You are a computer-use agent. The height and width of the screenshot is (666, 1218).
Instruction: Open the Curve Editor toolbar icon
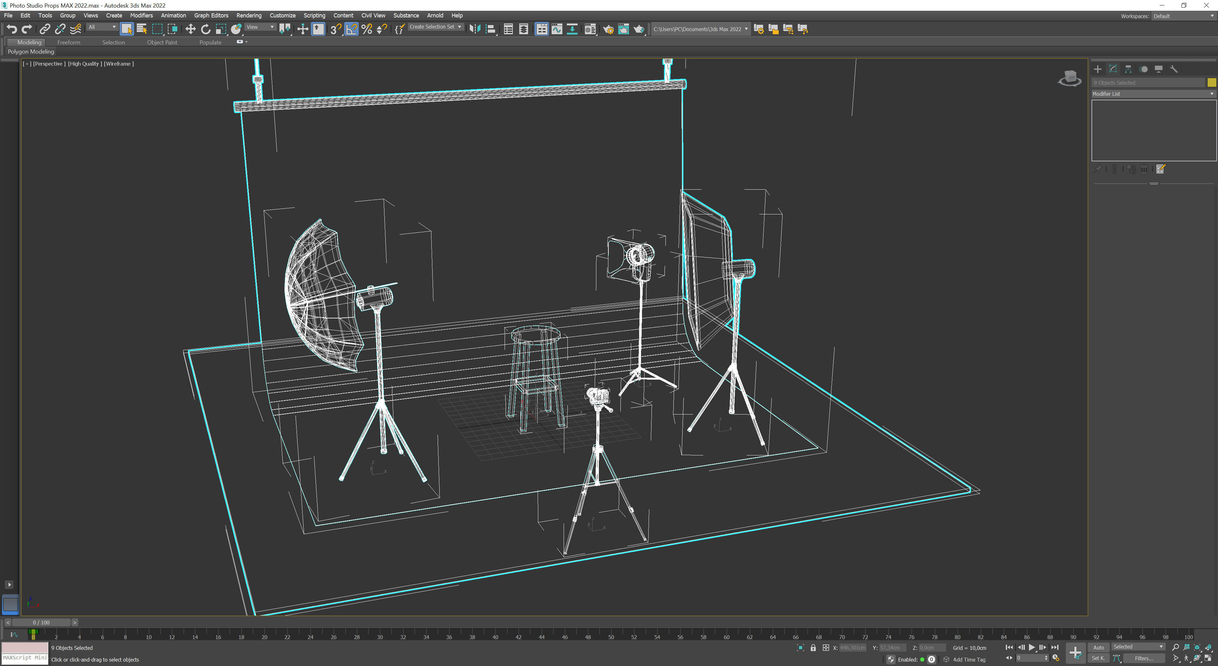click(x=557, y=29)
